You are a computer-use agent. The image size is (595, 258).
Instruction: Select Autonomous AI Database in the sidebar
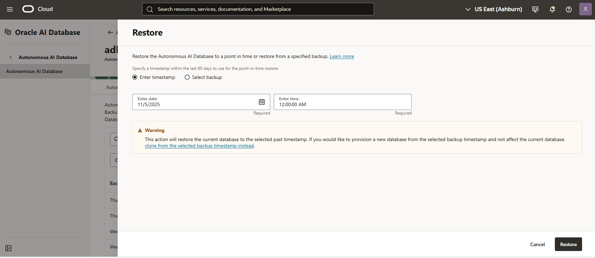point(45,71)
